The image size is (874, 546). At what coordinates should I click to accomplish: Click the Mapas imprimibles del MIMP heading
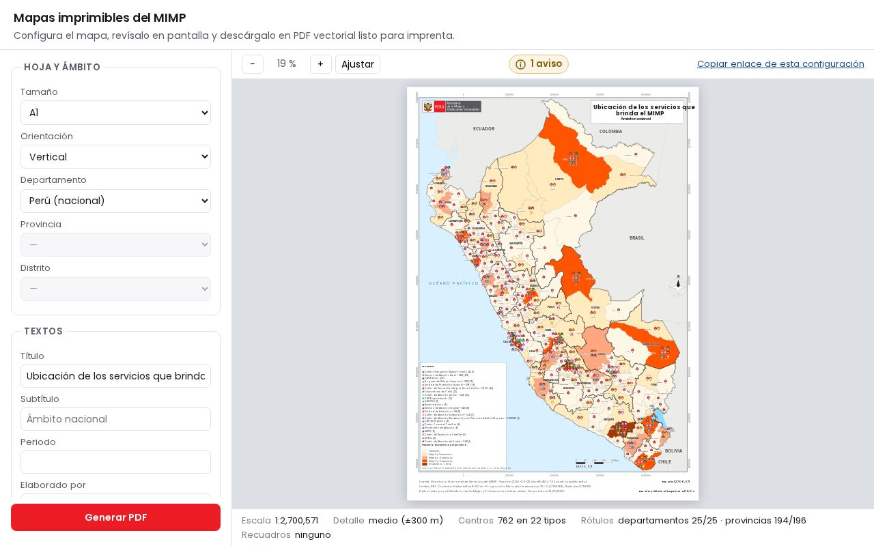pyautogui.click(x=100, y=18)
